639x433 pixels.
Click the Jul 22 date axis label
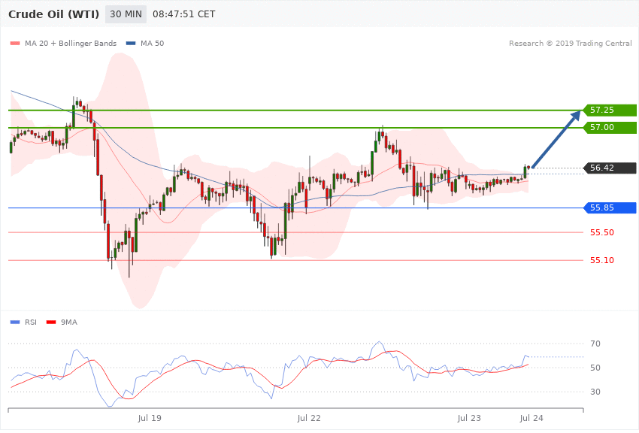click(309, 418)
